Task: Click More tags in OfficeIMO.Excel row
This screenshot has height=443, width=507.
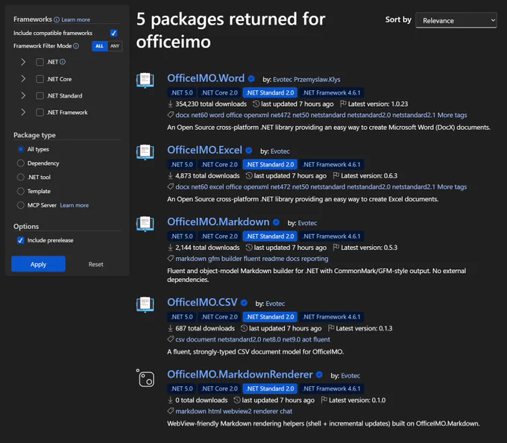Action: click(x=452, y=187)
